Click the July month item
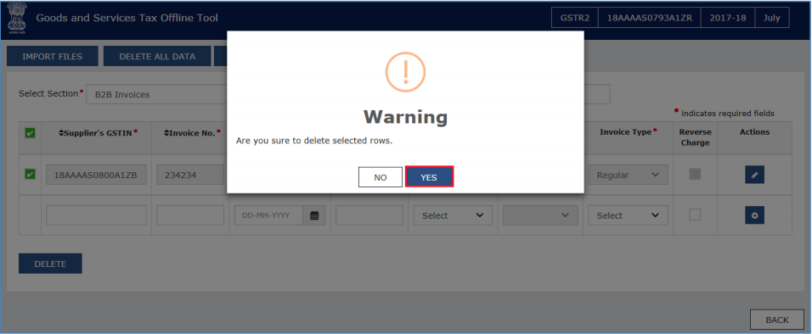This screenshot has width=812, height=334. [x=771, y=18]
